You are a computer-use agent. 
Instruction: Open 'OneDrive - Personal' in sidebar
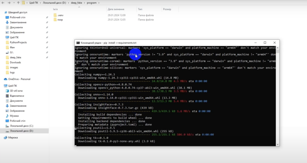point(19,79)
